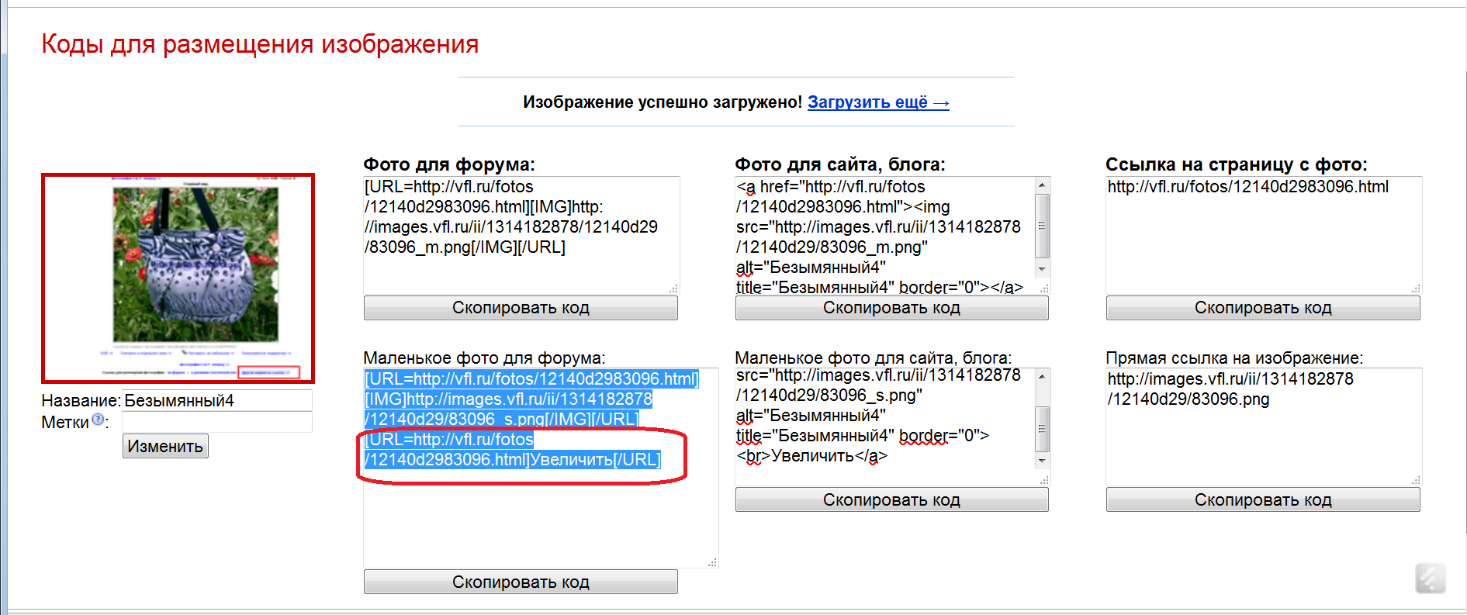Click into the Метки tags field
Viewport: 1467px width, 615px height.
click(x=216, y=422)
